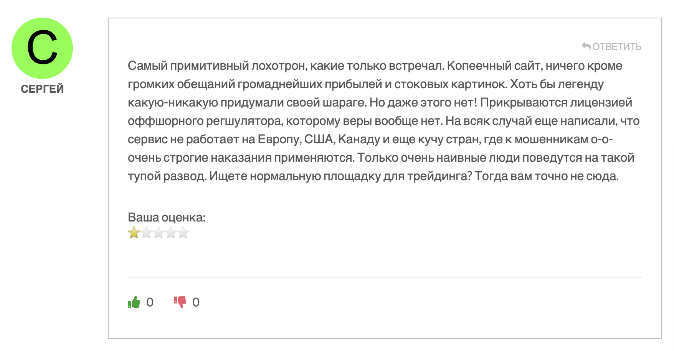Click the red thumbs-down icon
This screenshot has width=674, height=351.
[x=180, y=302]
